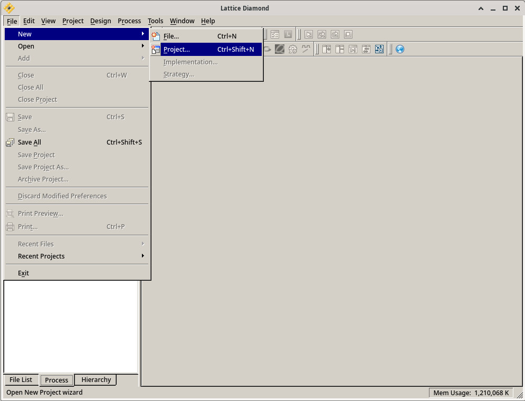Open the View menu
Viewport: 525px width, 401px height.
point(48,21)
